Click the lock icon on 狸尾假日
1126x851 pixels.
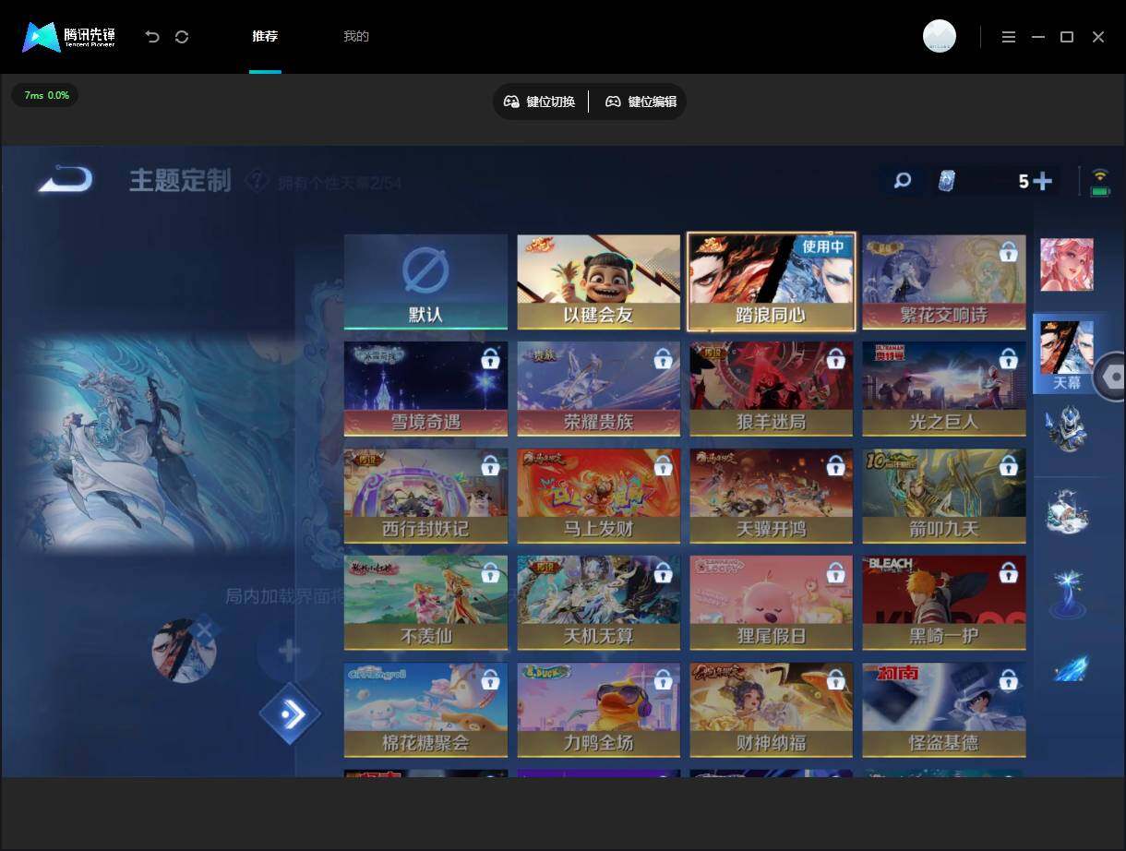835,572
